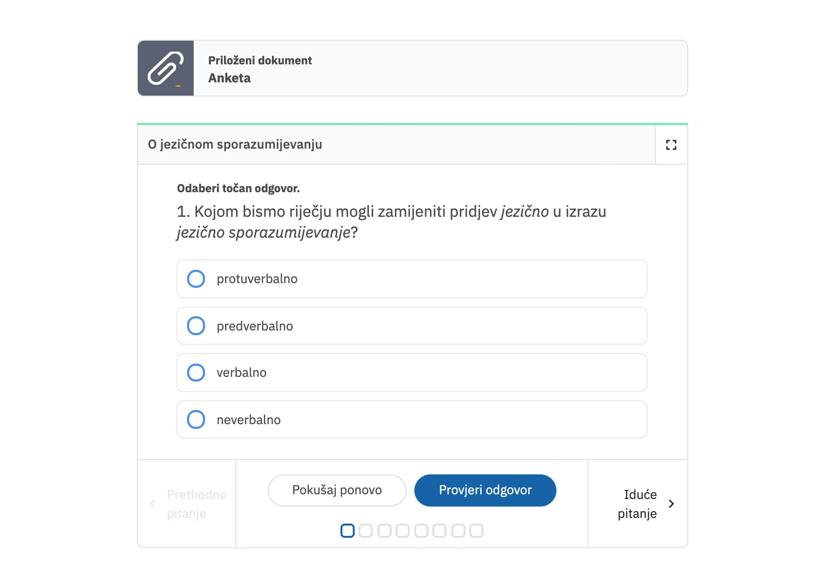Jump to first question progress square

pyautogui.click(x=348, y=531)
